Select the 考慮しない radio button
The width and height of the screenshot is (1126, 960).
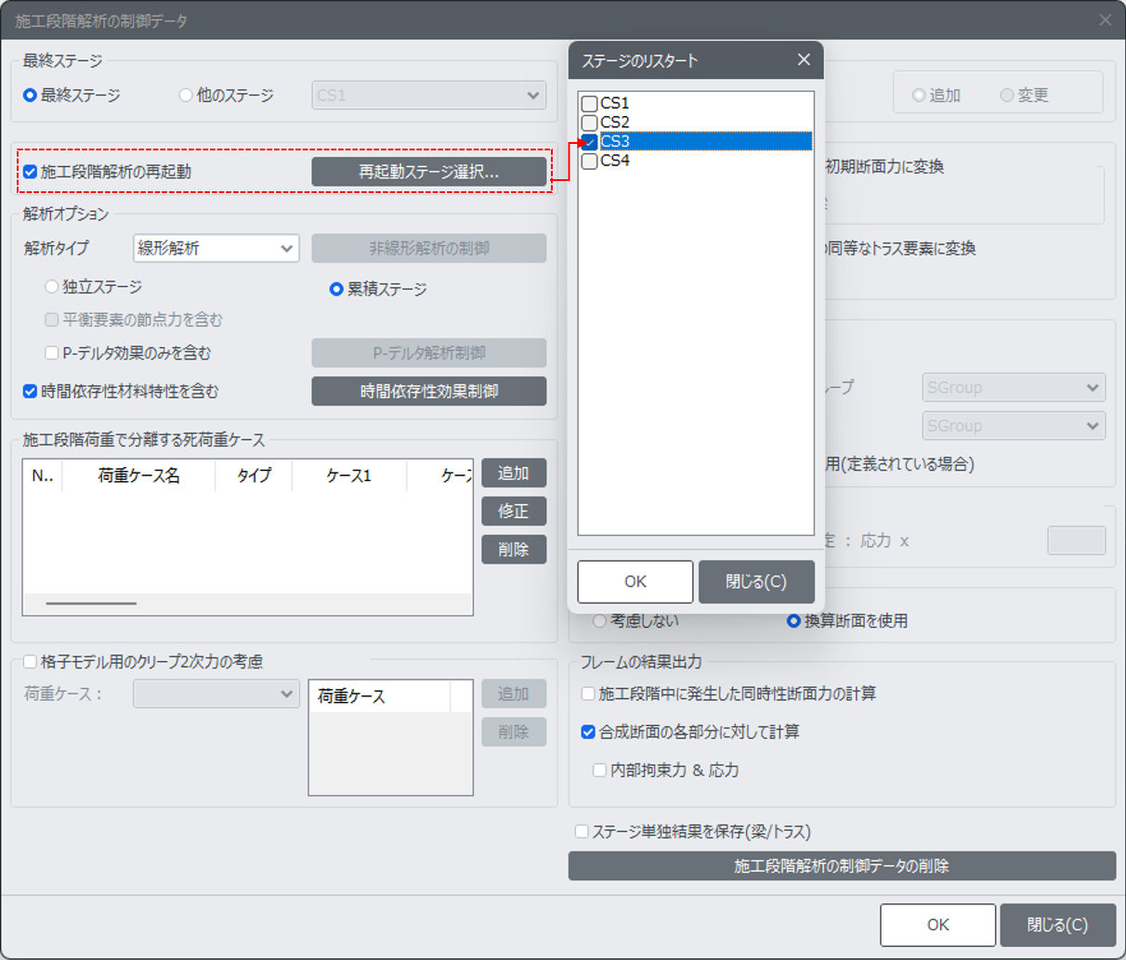pos(600,621)
